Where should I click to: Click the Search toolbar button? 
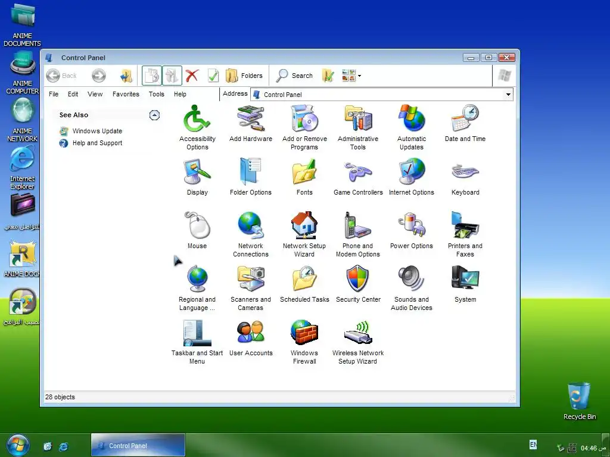[x=294, y=76]
